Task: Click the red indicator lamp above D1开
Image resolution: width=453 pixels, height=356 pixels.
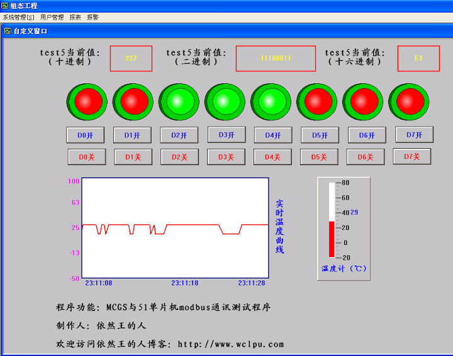Action: [x=133, y=102]
